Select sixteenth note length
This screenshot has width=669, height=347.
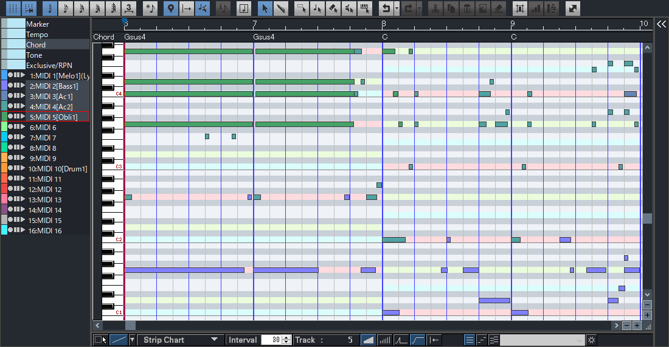[81, 8]
